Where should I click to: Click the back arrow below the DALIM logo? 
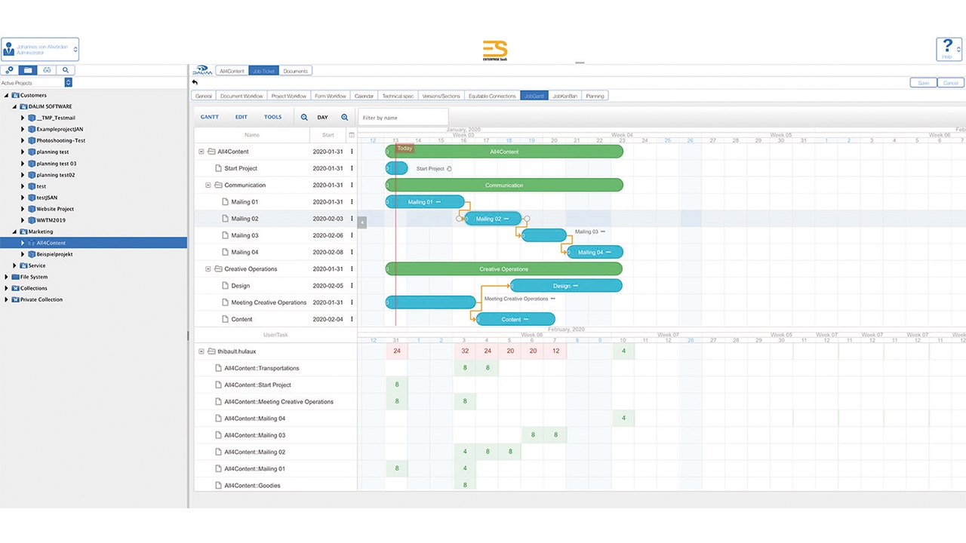195,82
